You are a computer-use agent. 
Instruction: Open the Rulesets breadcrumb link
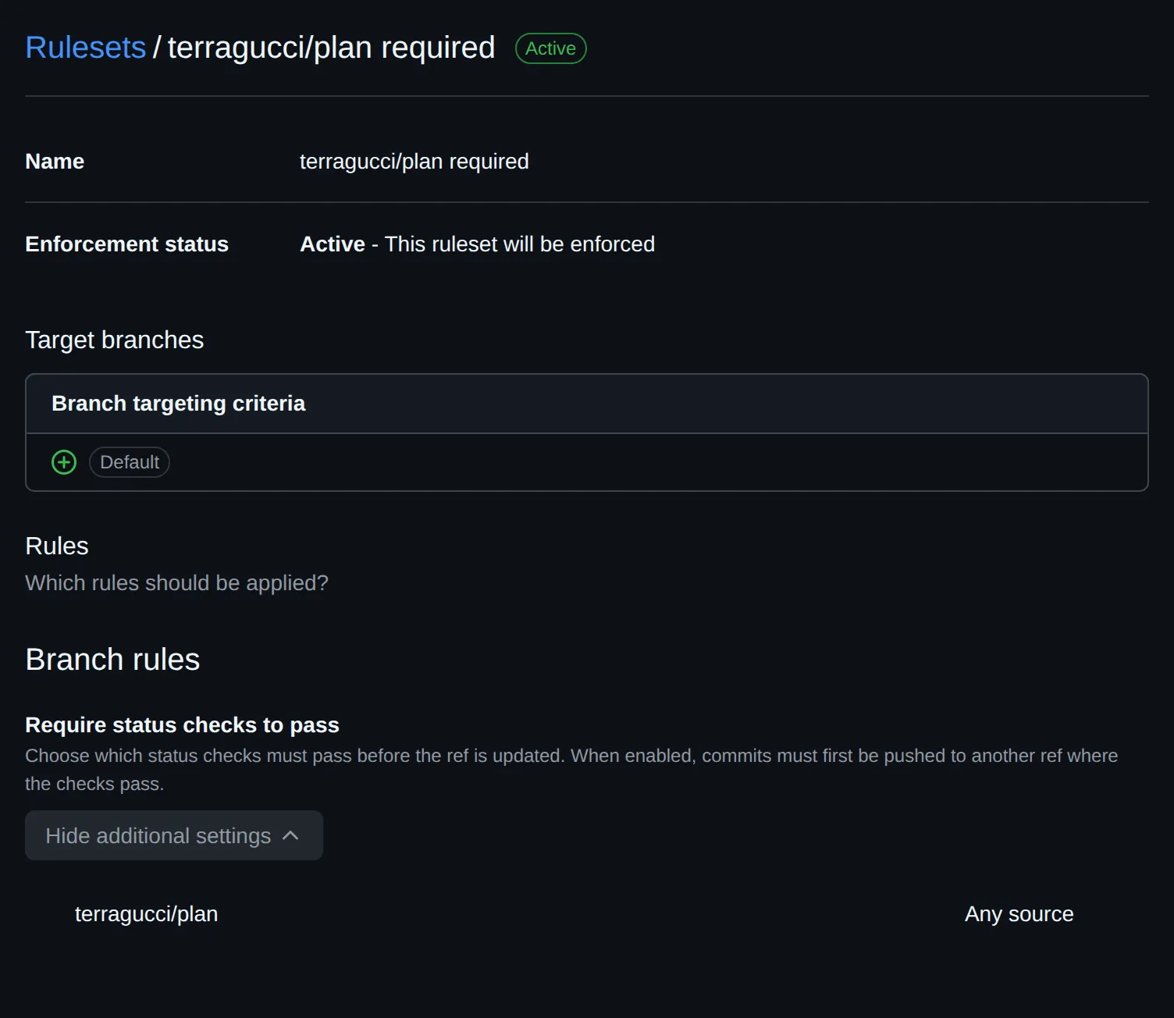point(86,48)
